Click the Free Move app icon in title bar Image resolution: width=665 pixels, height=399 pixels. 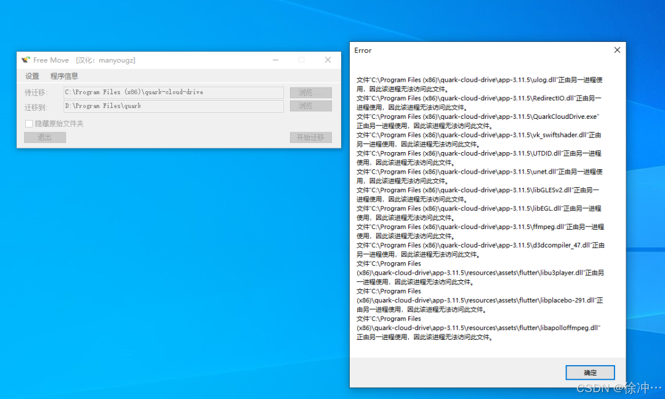[26, 60]
